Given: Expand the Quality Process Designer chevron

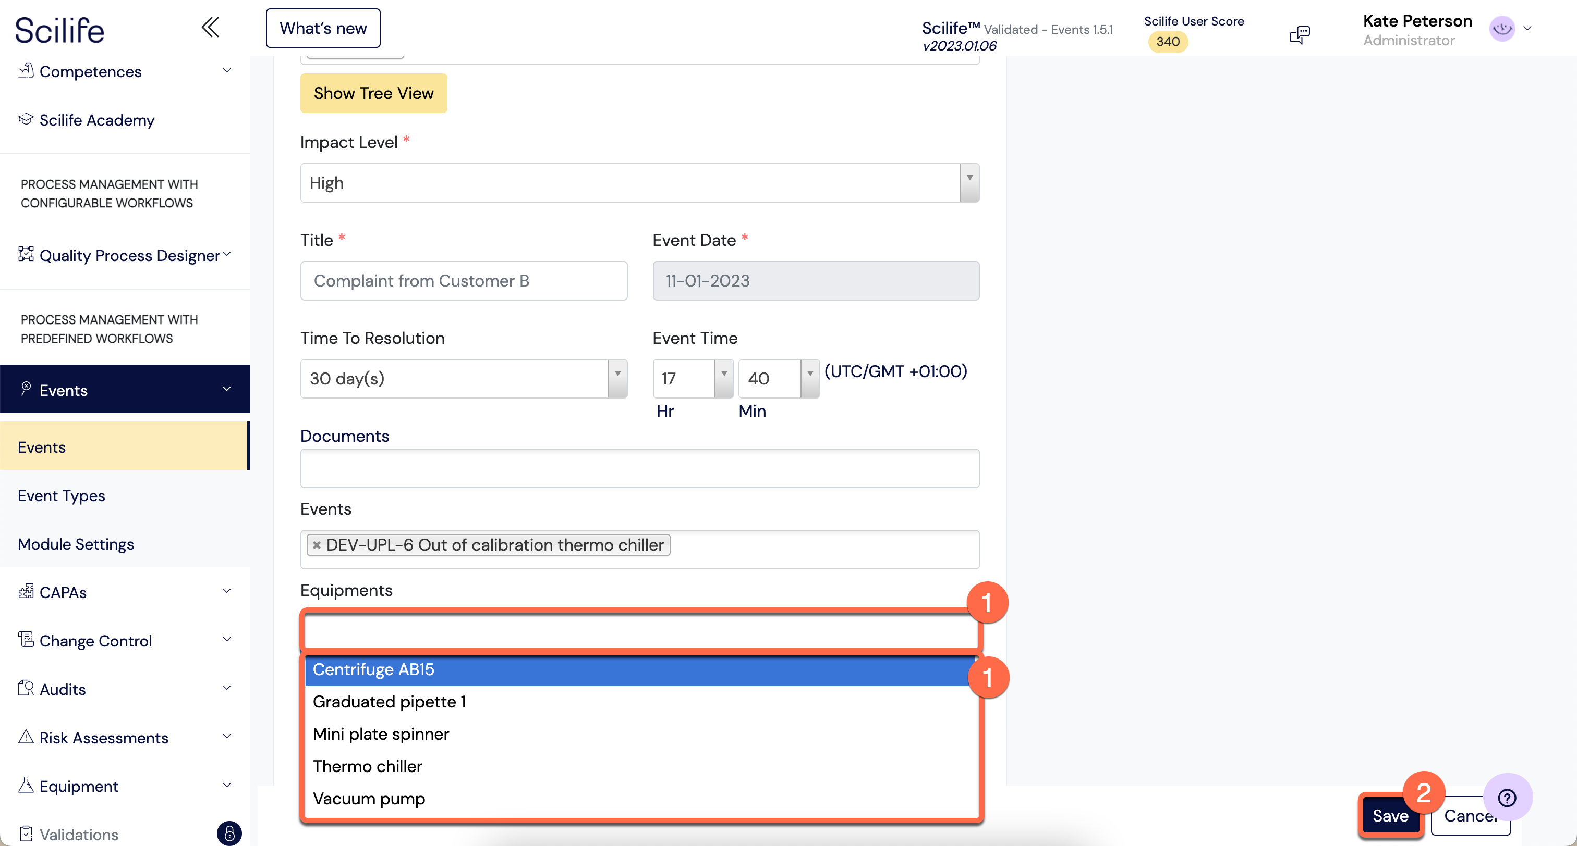Looking at the screenshot, I should (226, 254).
